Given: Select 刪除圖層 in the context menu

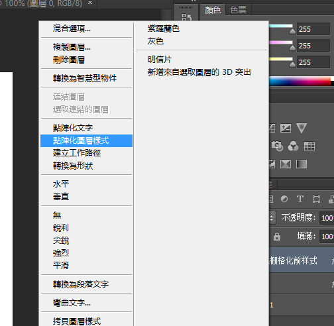Looking at the screenshot, I should click(x=86, y=60).
